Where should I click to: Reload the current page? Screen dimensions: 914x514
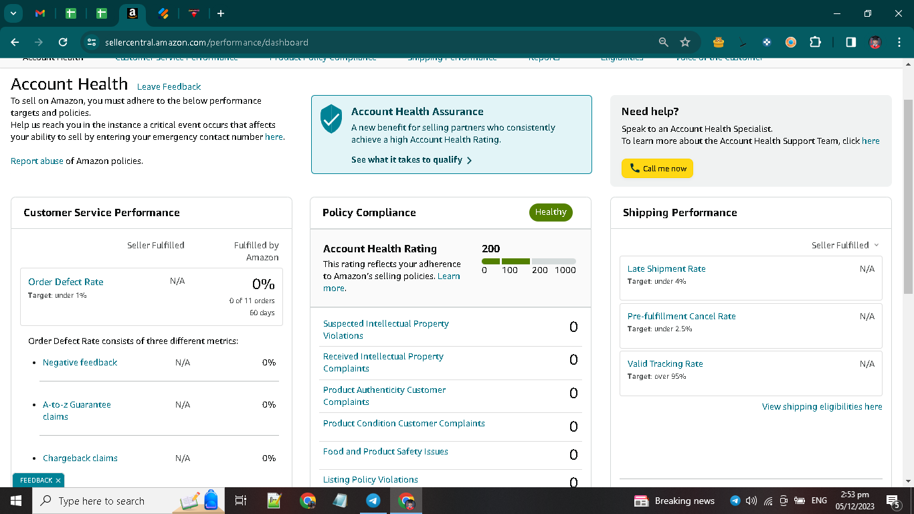coord(63,42)
